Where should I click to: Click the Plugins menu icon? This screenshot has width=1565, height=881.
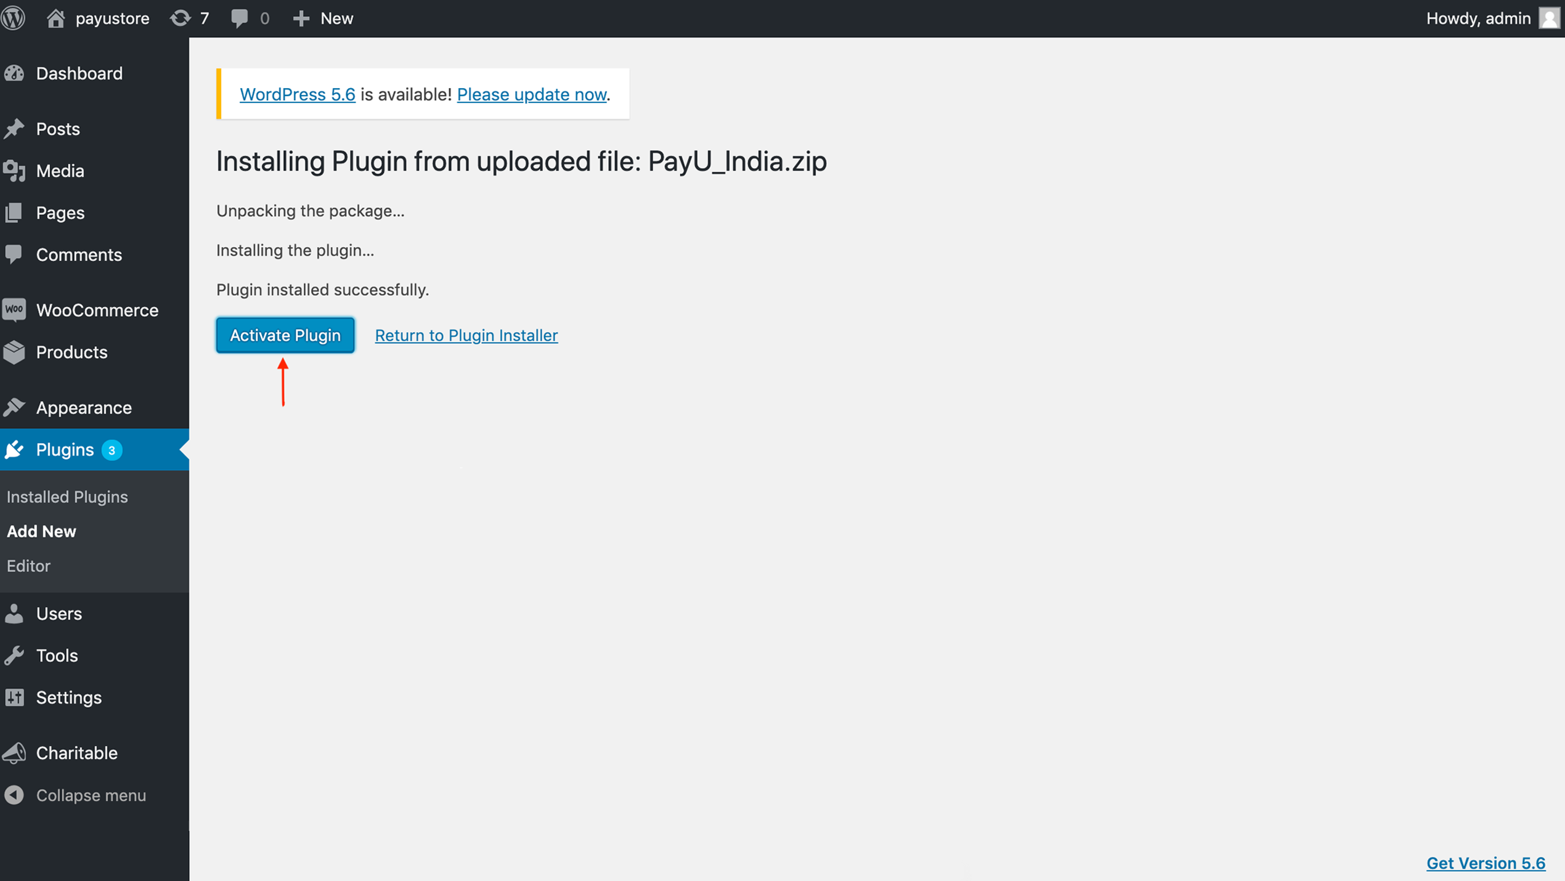15,449
